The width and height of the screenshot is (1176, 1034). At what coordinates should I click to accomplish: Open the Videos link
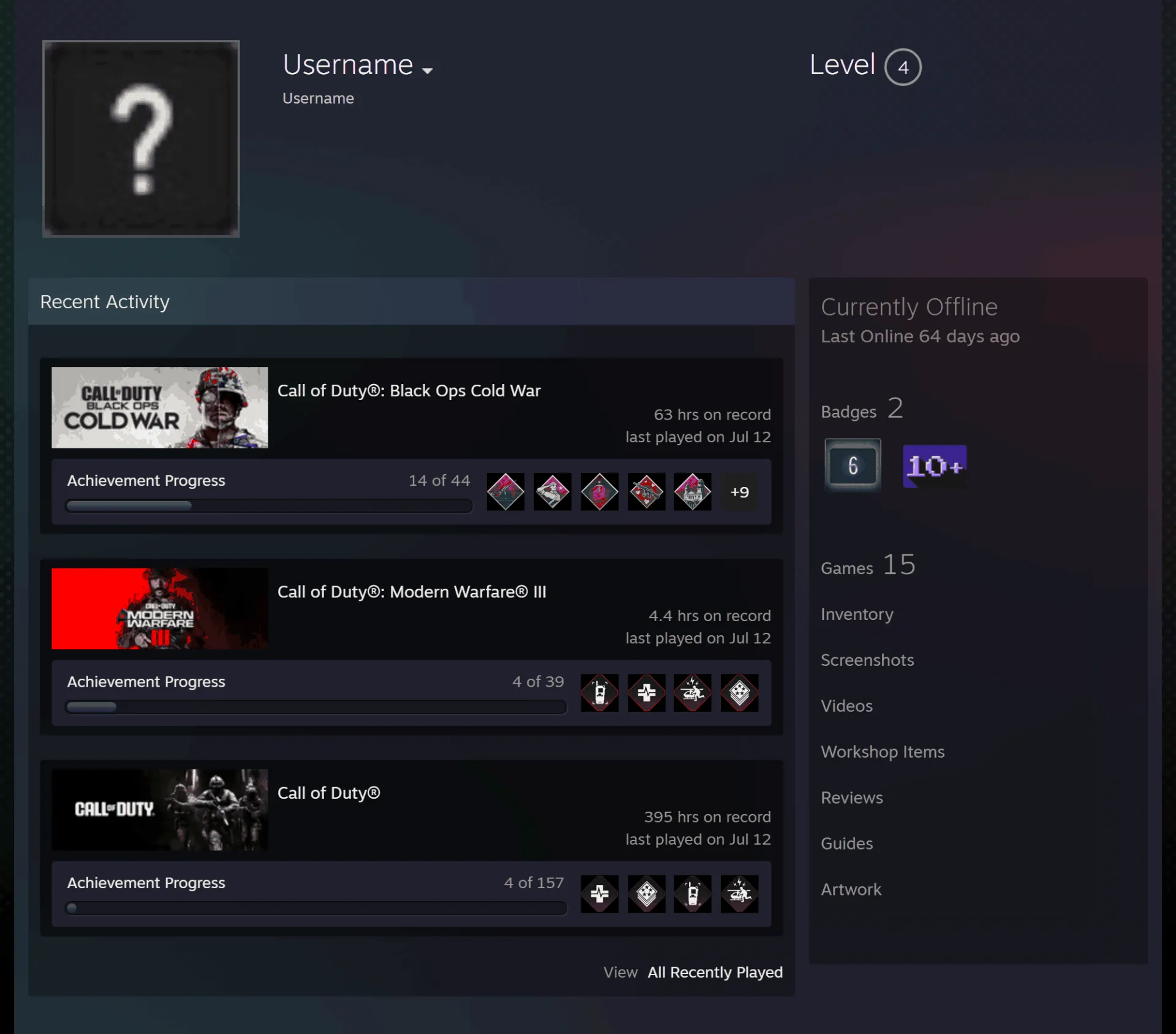pos(846,706)
